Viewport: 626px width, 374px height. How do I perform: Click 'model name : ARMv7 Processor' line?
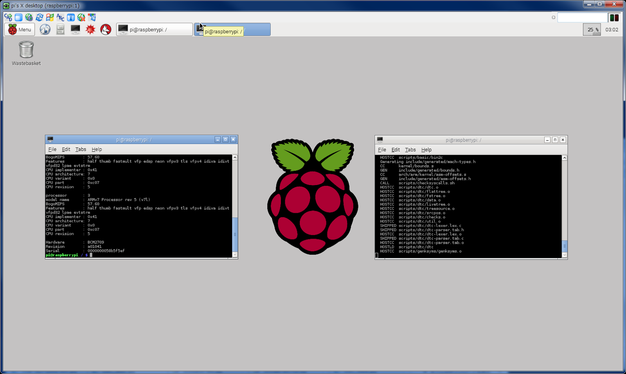(98, 200)
